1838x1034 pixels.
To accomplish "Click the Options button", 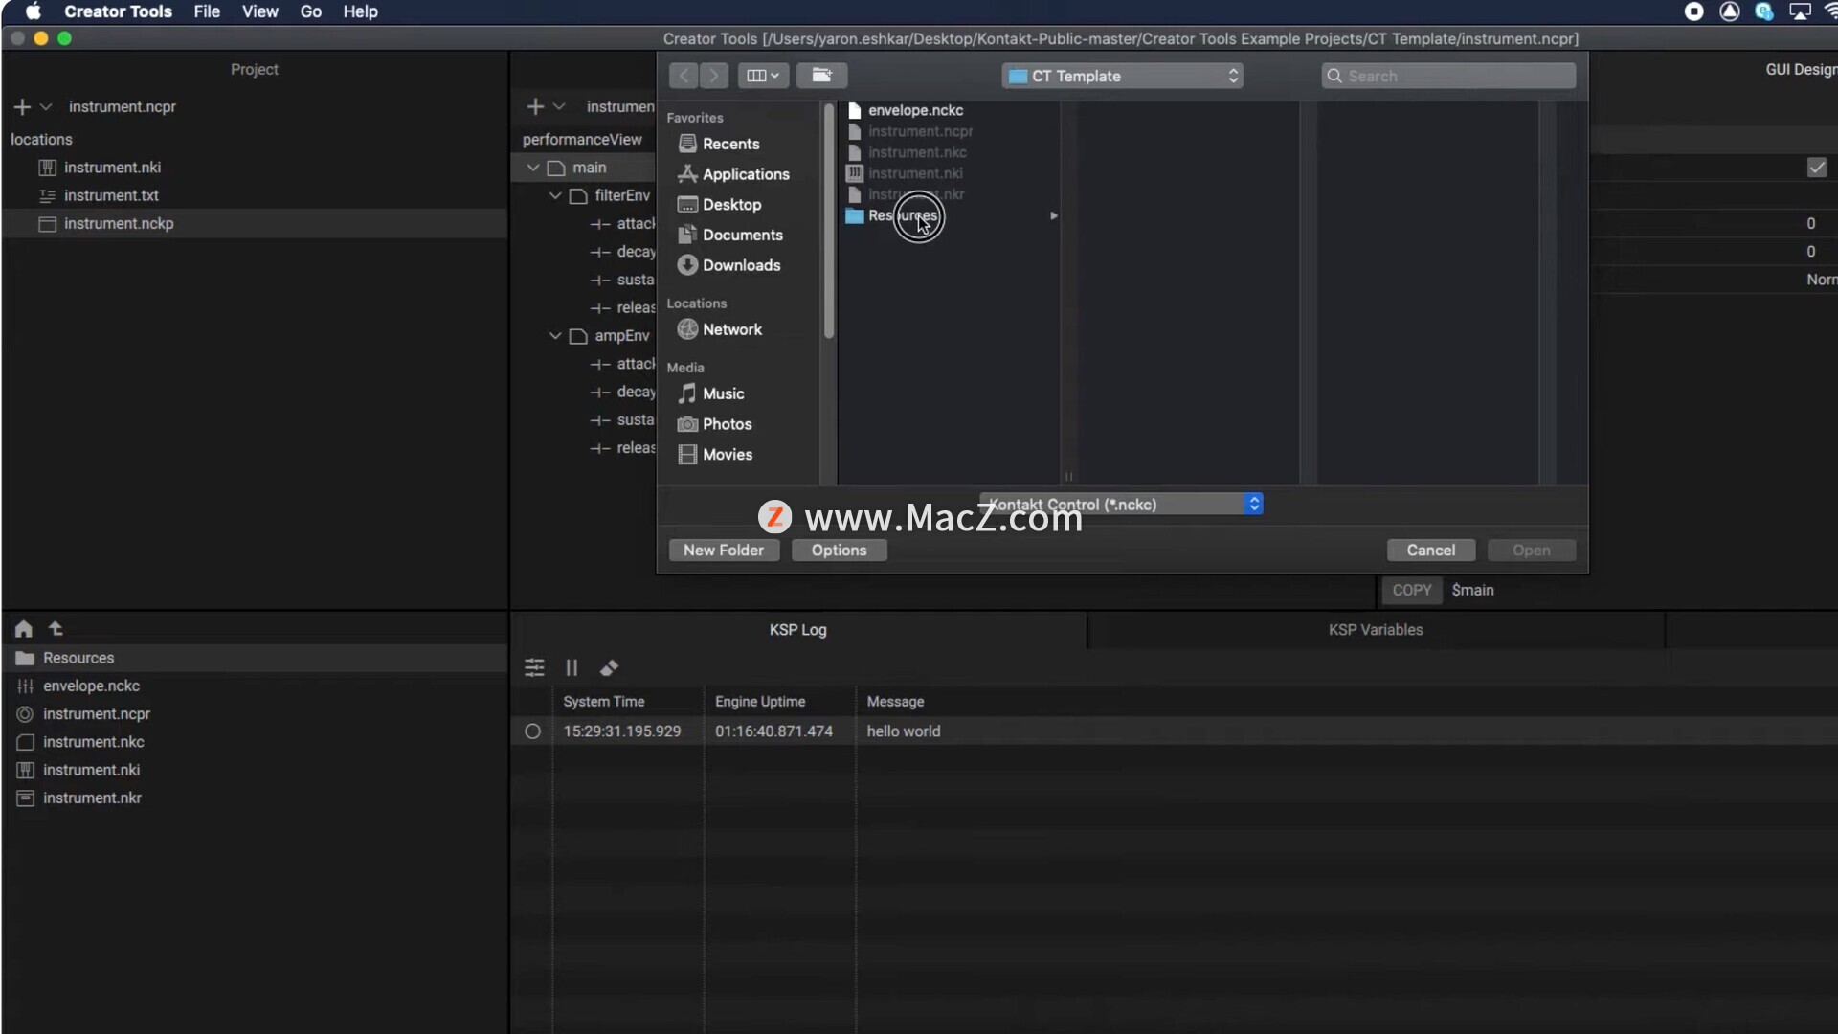I will pyautogui.click(x=839, y=551).
